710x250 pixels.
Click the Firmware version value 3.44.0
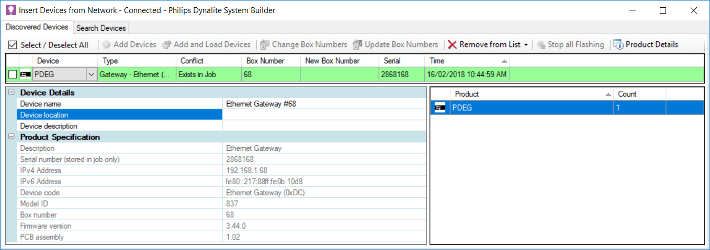coord(324,226)
